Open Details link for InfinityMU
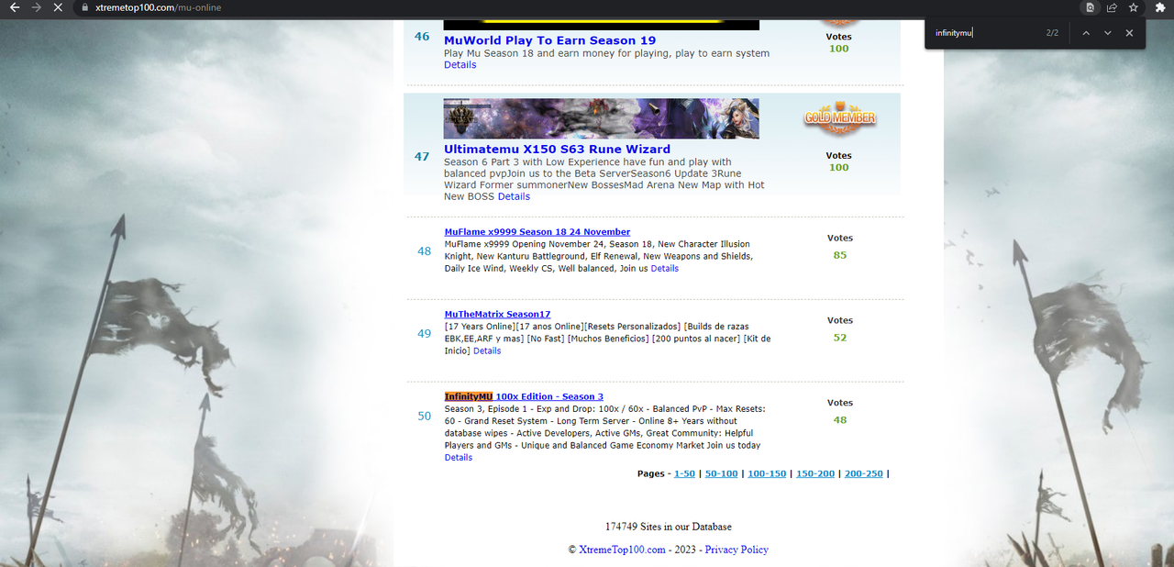1174x567 pixels. 459,458
